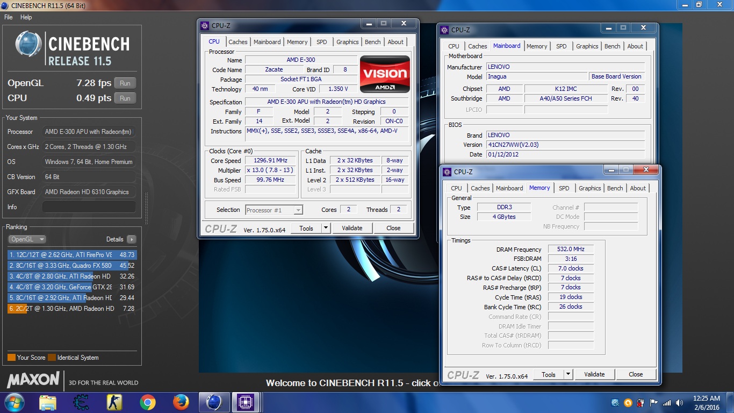The image size is (734, 413).
Task: Select Memory tab in the Mainboard window
Action: coord(537,46)
